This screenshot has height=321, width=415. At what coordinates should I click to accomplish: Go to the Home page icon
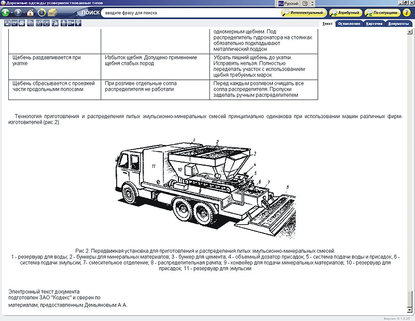[31, 12]
